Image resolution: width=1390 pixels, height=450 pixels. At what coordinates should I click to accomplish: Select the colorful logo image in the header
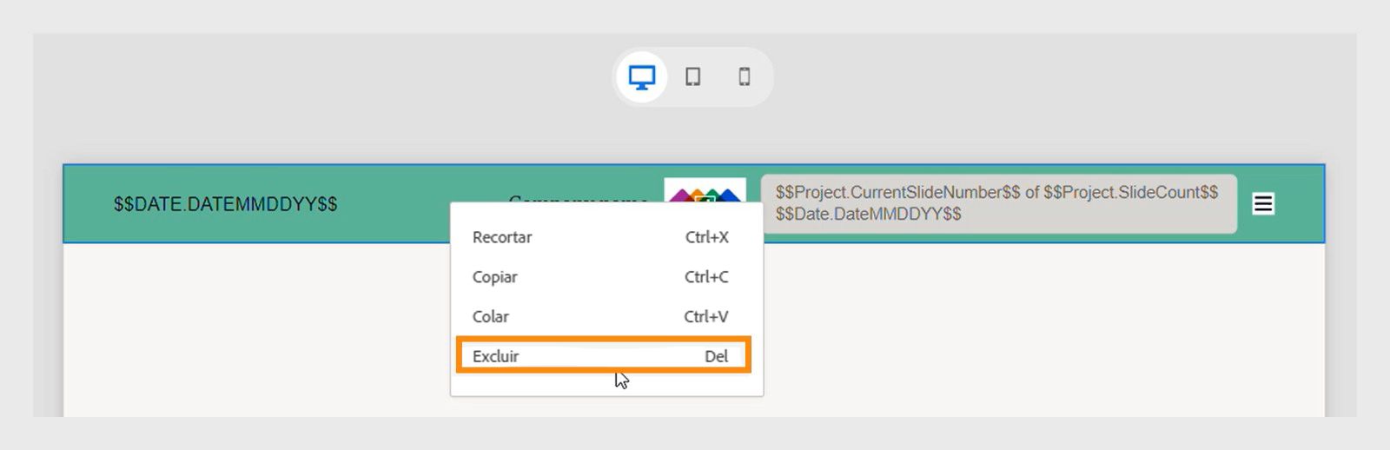point(705,190)
